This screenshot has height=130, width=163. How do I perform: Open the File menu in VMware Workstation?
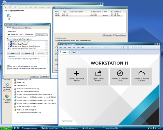click(61, 47)
